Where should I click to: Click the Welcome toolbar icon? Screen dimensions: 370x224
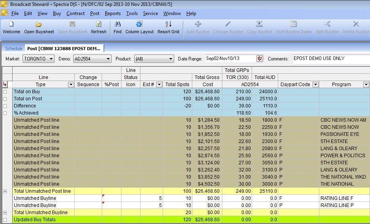11,24
